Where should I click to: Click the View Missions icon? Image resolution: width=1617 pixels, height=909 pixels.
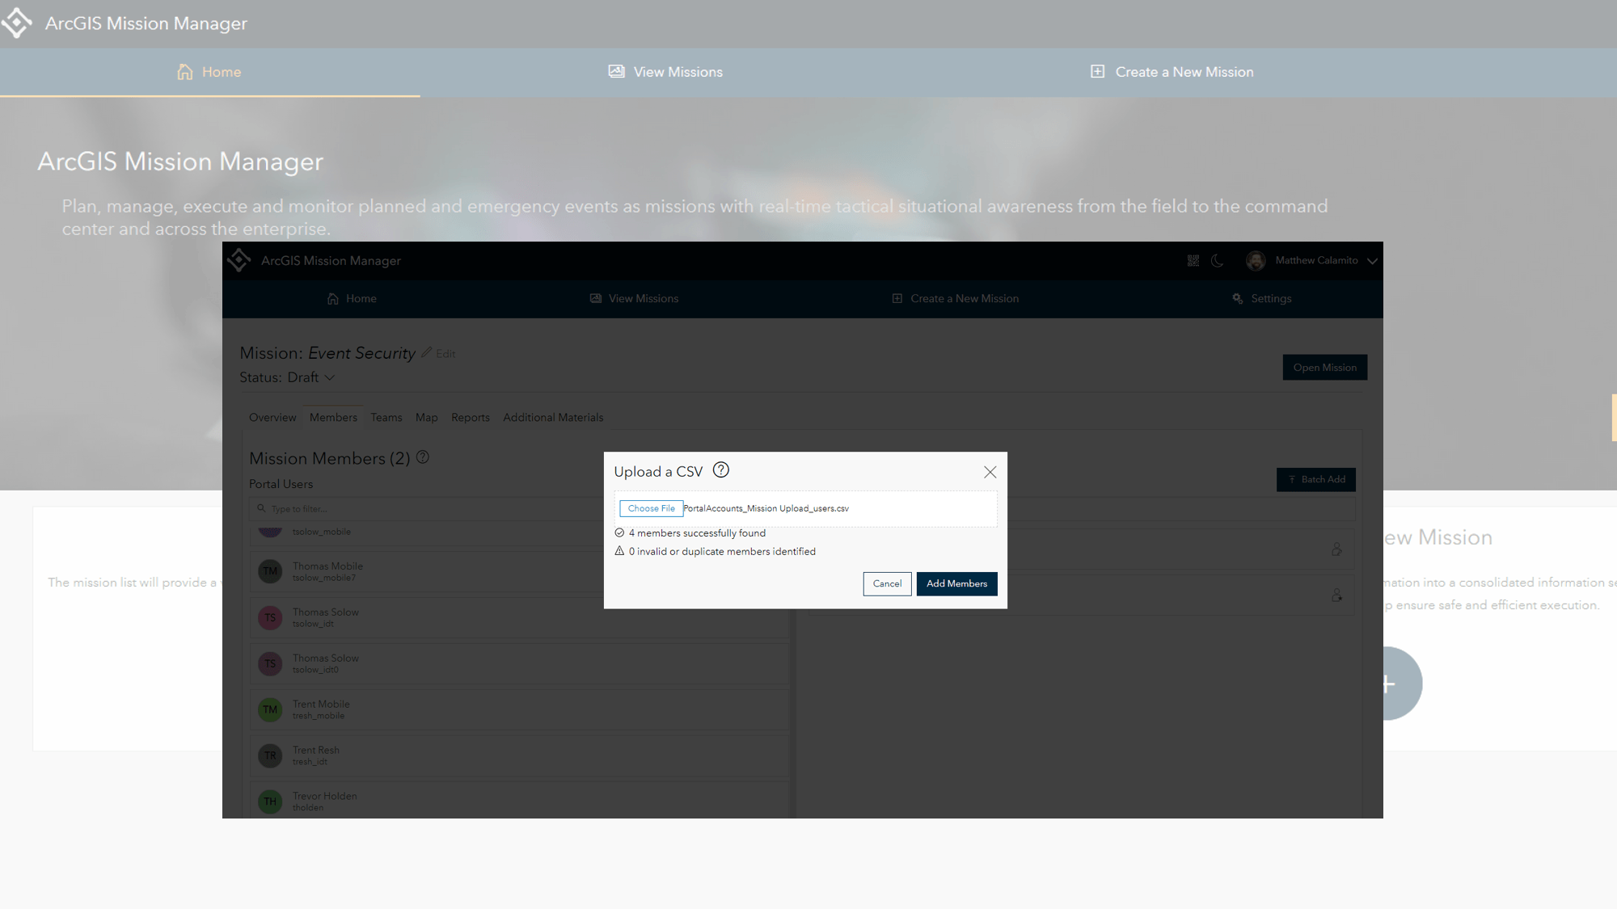click(x=616, y=71)
